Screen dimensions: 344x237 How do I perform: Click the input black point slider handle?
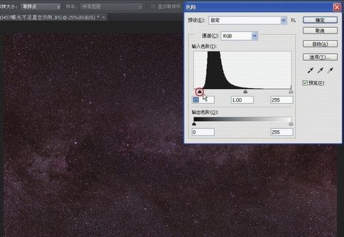pos(199,92)
